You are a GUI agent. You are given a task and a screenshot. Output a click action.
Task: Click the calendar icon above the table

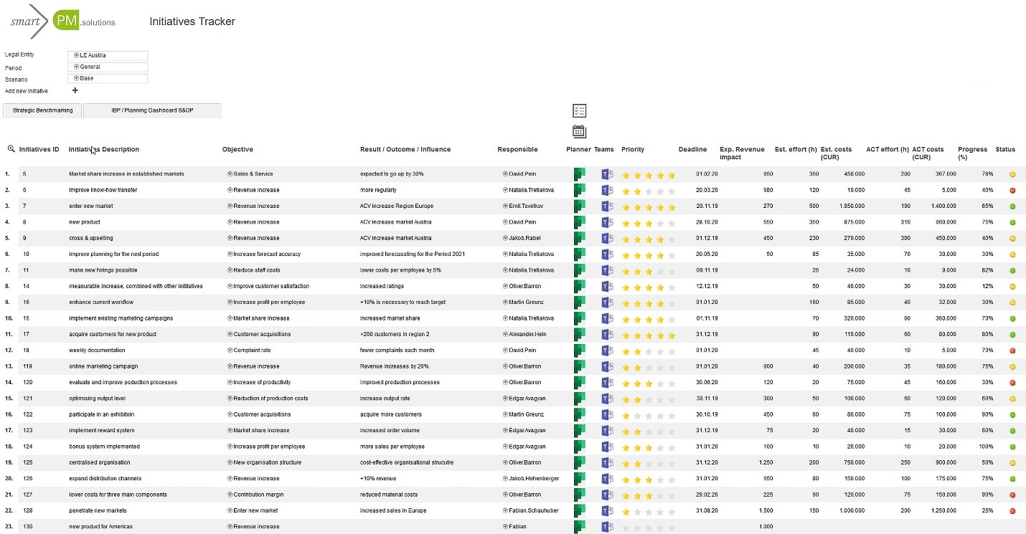580,131
